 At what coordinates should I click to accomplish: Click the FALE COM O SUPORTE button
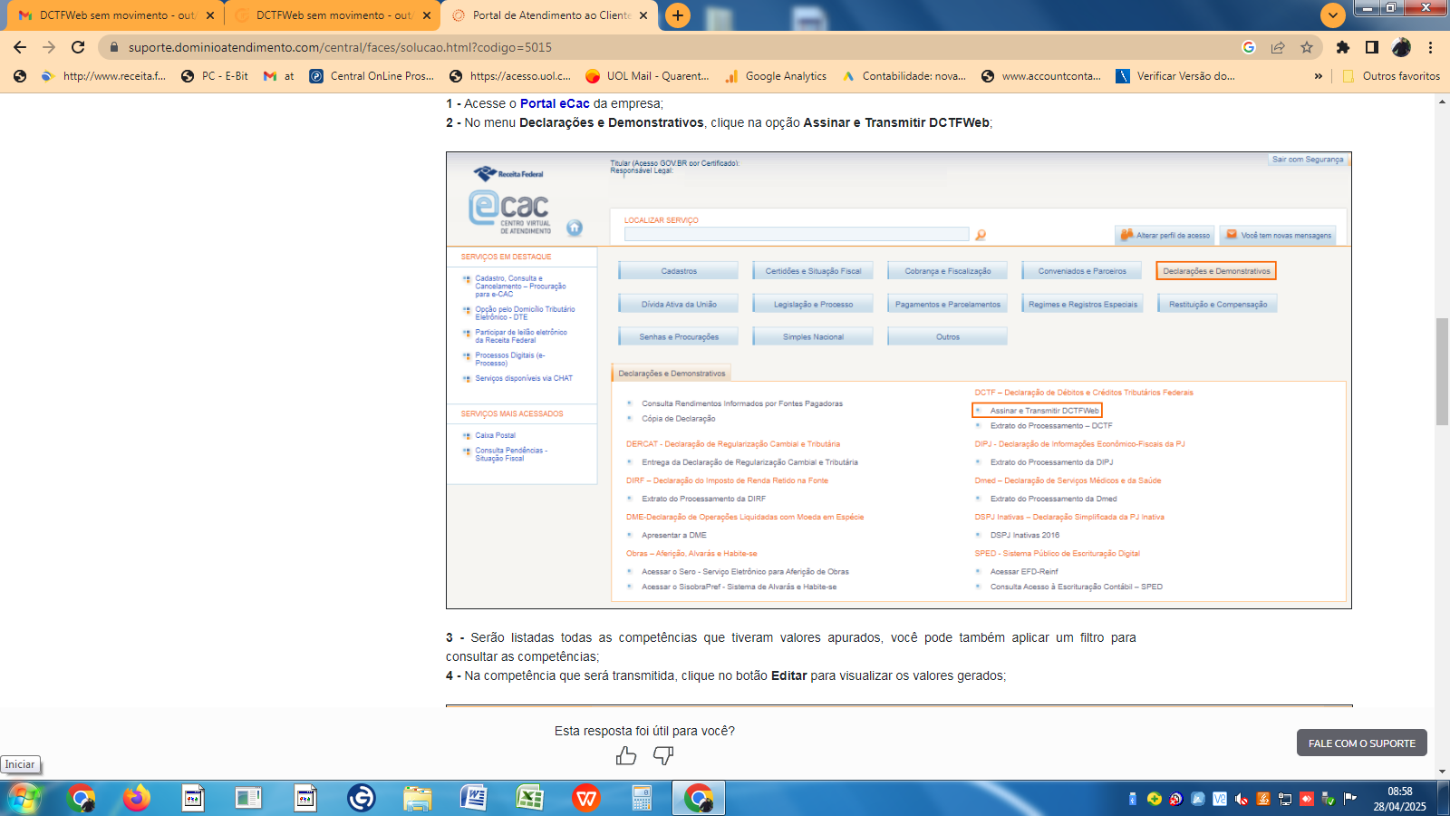pos(1362,743)
